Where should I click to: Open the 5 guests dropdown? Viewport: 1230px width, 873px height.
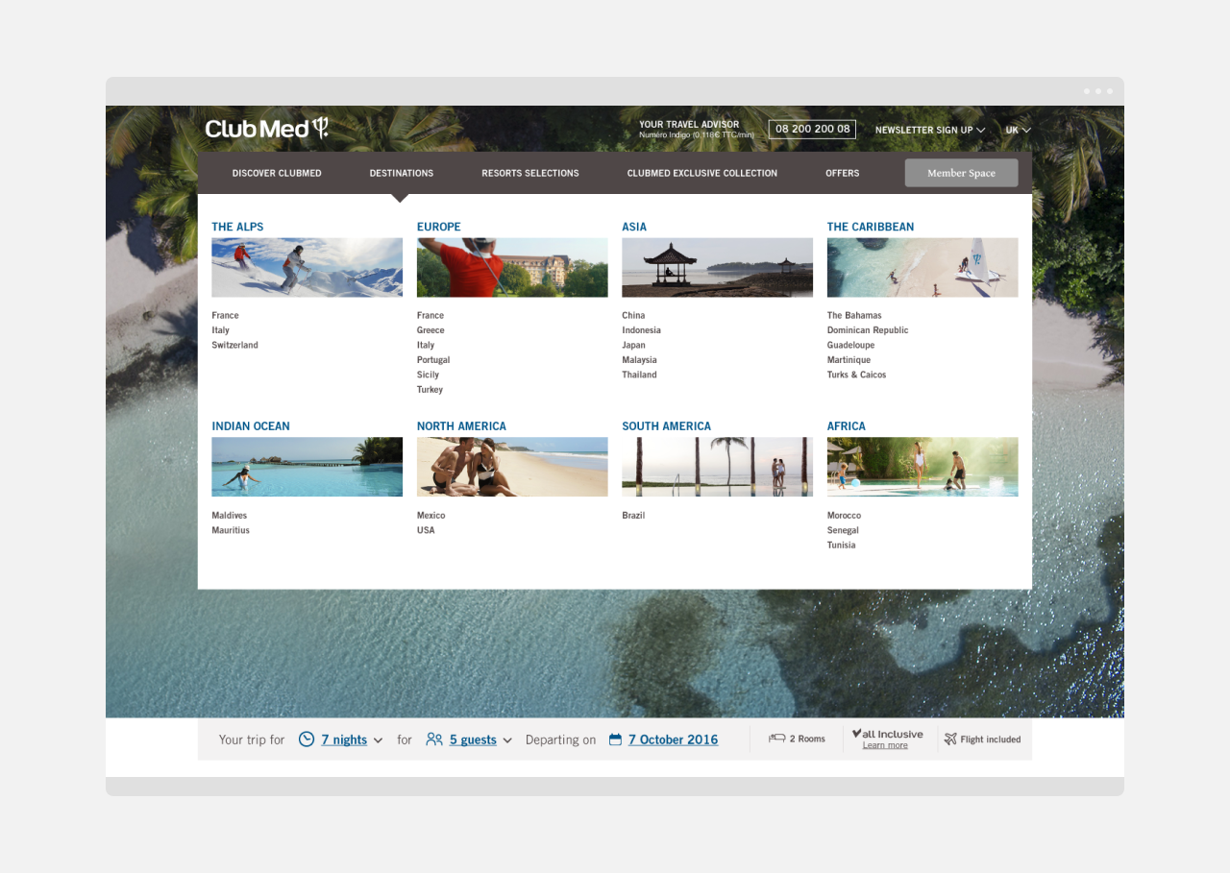(x=480, y=740)
